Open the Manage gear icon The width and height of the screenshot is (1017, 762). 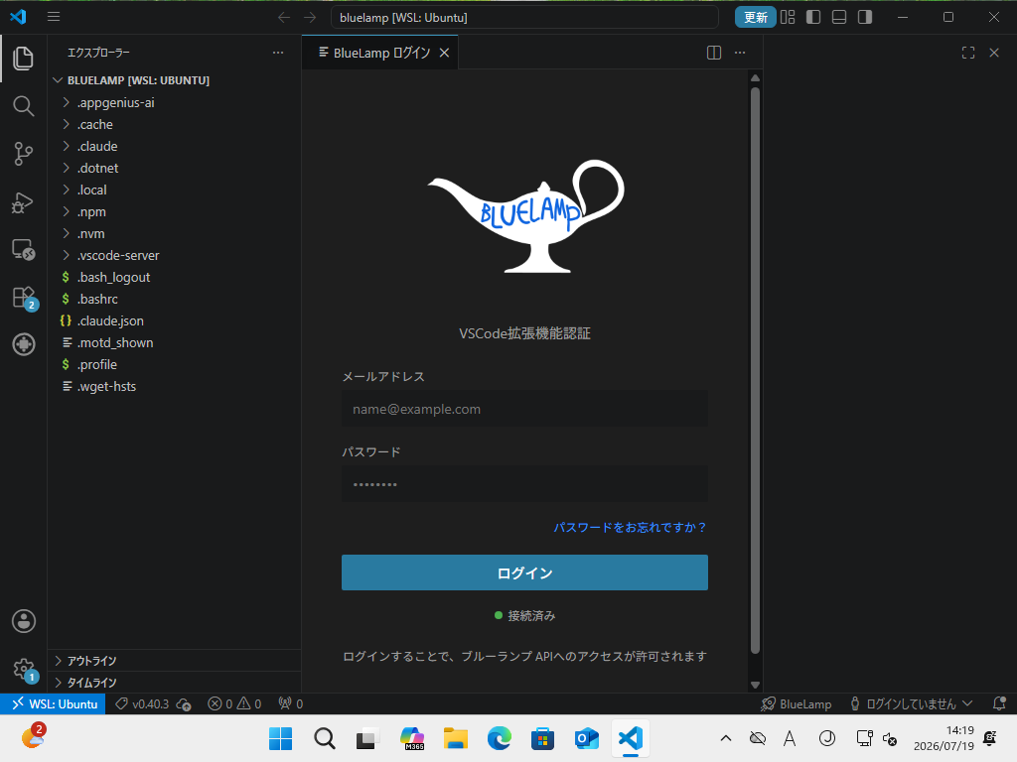point(24,669)
